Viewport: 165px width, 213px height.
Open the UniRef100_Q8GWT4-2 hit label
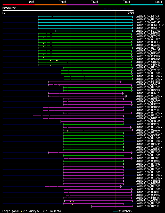click(150, 25)
